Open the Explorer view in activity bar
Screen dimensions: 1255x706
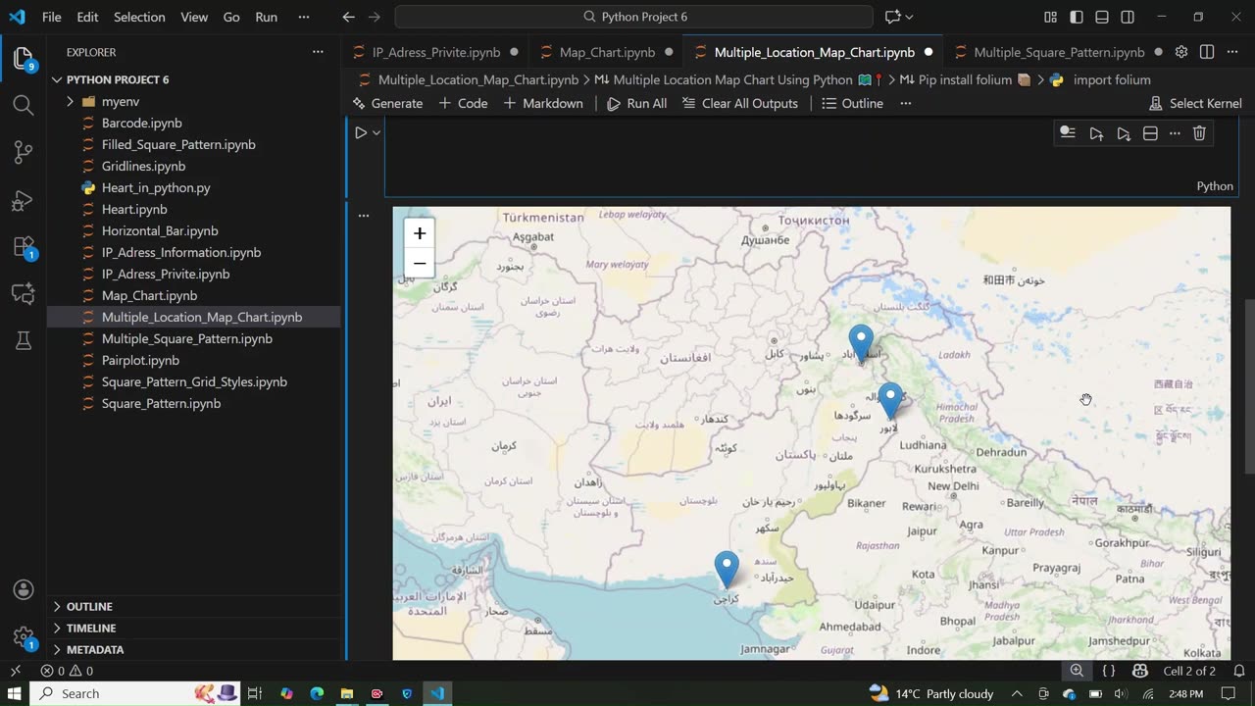pyautogui.click(x=24, y=59)
